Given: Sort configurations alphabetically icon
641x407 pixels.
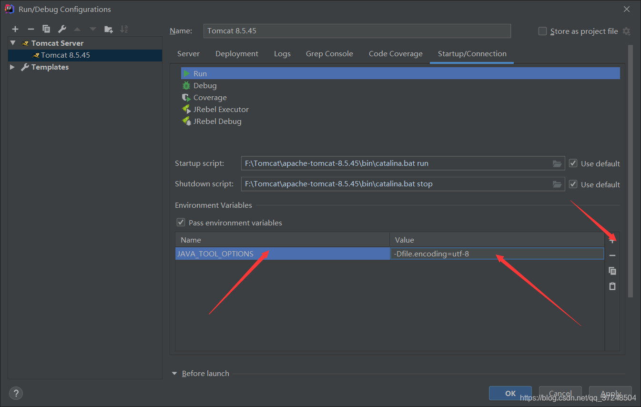Looking at the screenshot, I should click(x=124, y=29).
